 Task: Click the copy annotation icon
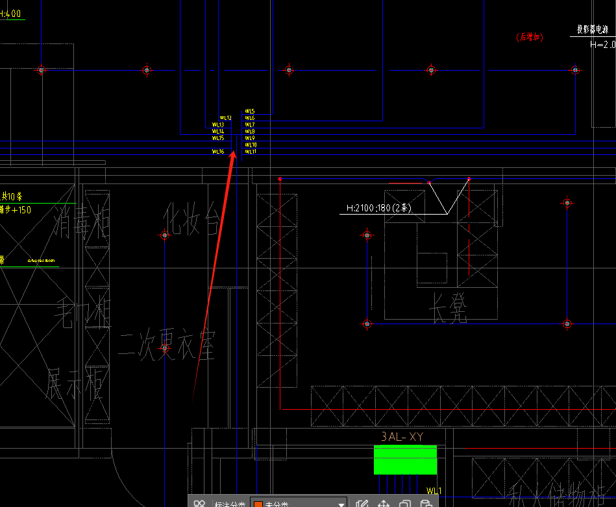click(x=404, y=504)
